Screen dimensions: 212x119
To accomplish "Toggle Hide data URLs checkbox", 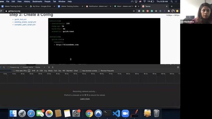I will pyautogui.click(x=14, y=71).
